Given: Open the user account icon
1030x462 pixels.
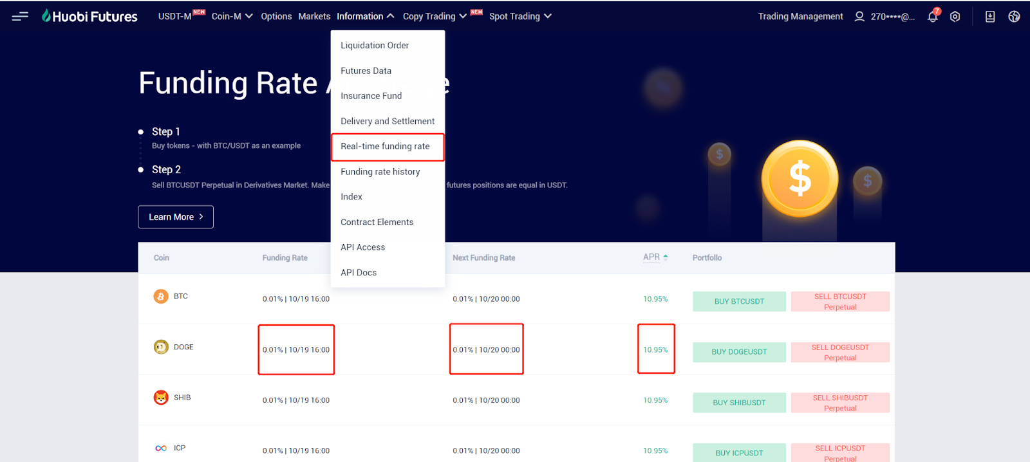Looking at the screenshot, I should [859, 17].
